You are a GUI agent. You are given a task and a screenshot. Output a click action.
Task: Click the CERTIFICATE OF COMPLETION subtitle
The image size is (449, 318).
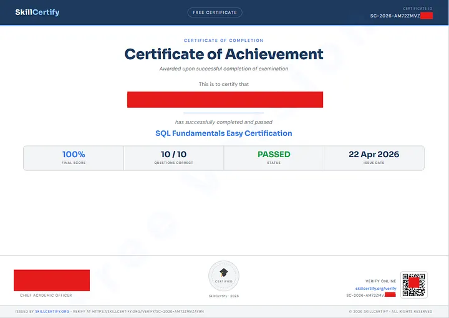[x=224, y=41]
